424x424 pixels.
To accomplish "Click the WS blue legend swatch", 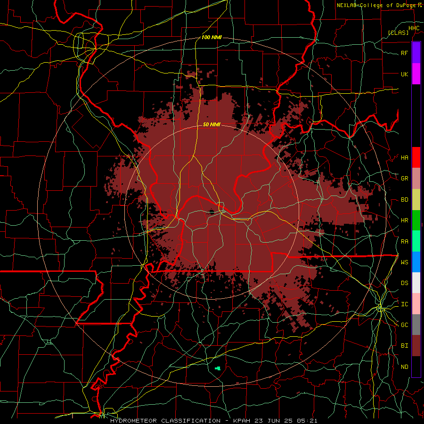I will tap(416, 262).
